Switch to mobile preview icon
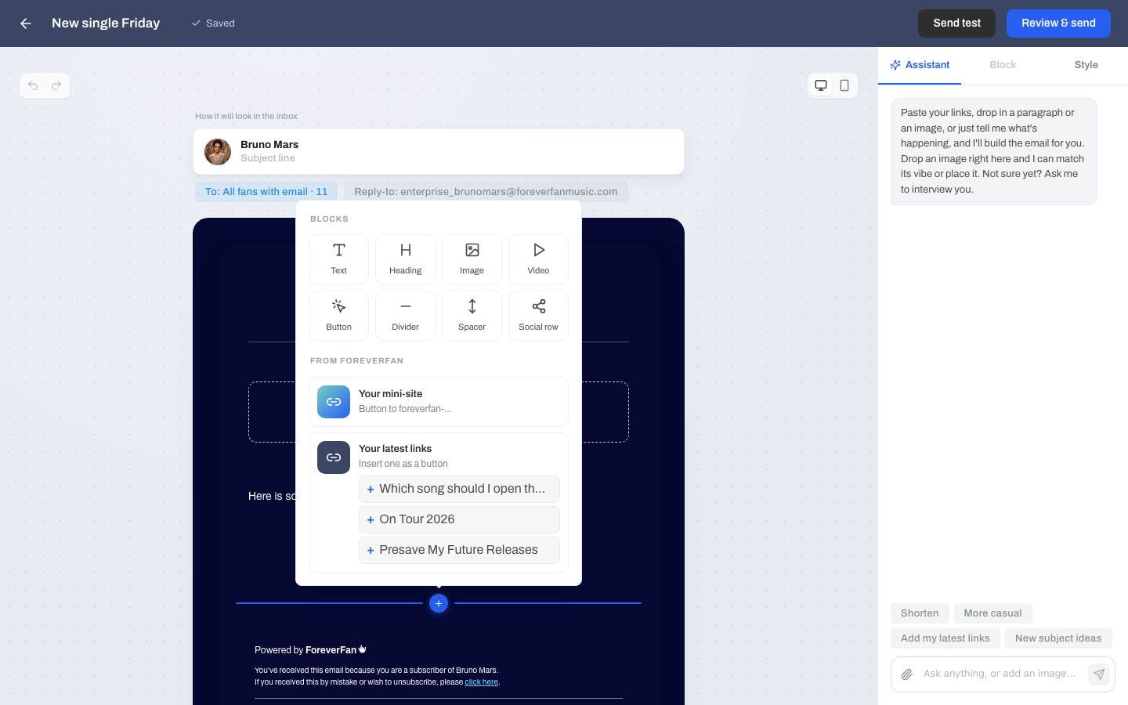 [844, 85]
